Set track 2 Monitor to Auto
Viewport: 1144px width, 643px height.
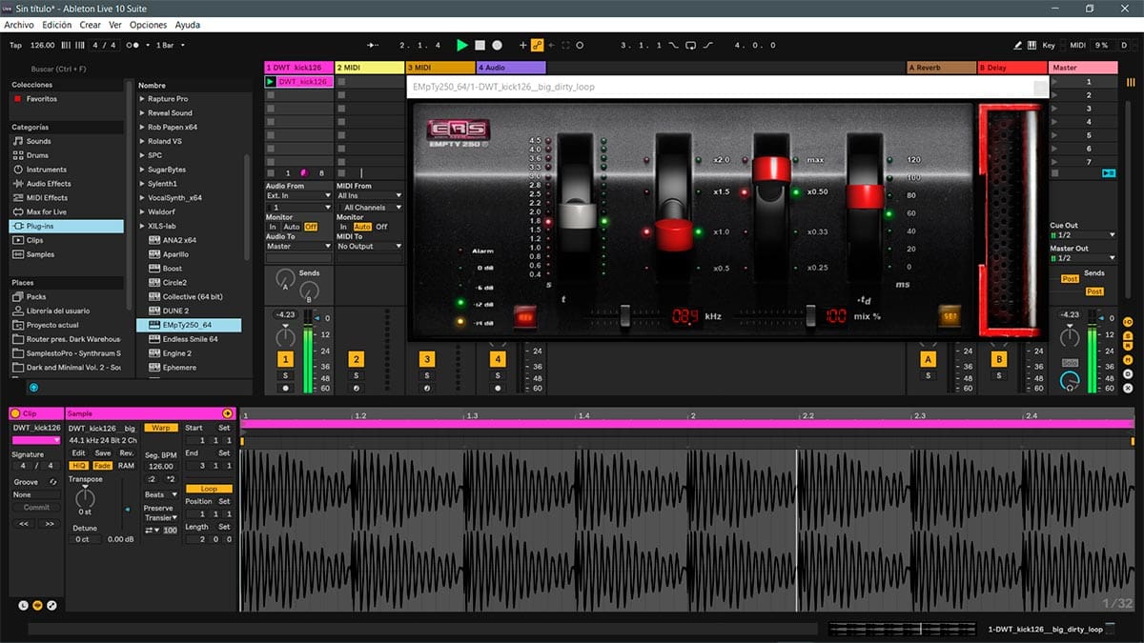tap(362, 227)
